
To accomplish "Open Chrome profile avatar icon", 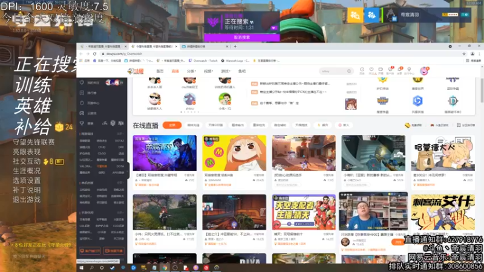I will pyautogui.click(x=473, y=54).
